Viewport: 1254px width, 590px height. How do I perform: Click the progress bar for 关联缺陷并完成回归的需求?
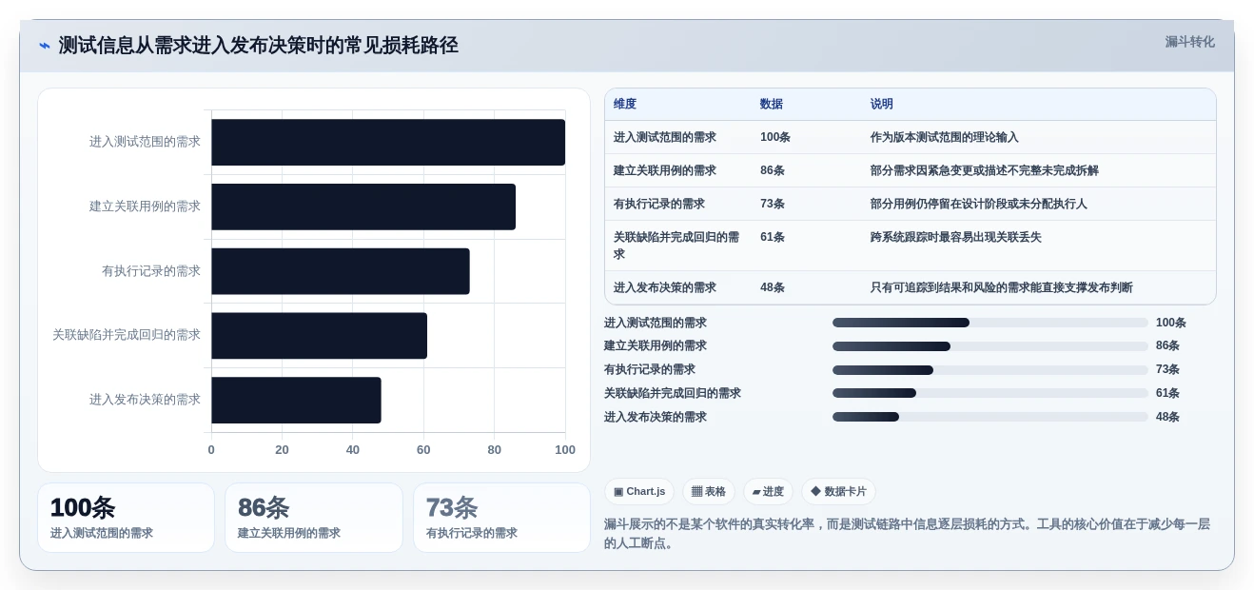coord(990,393)
